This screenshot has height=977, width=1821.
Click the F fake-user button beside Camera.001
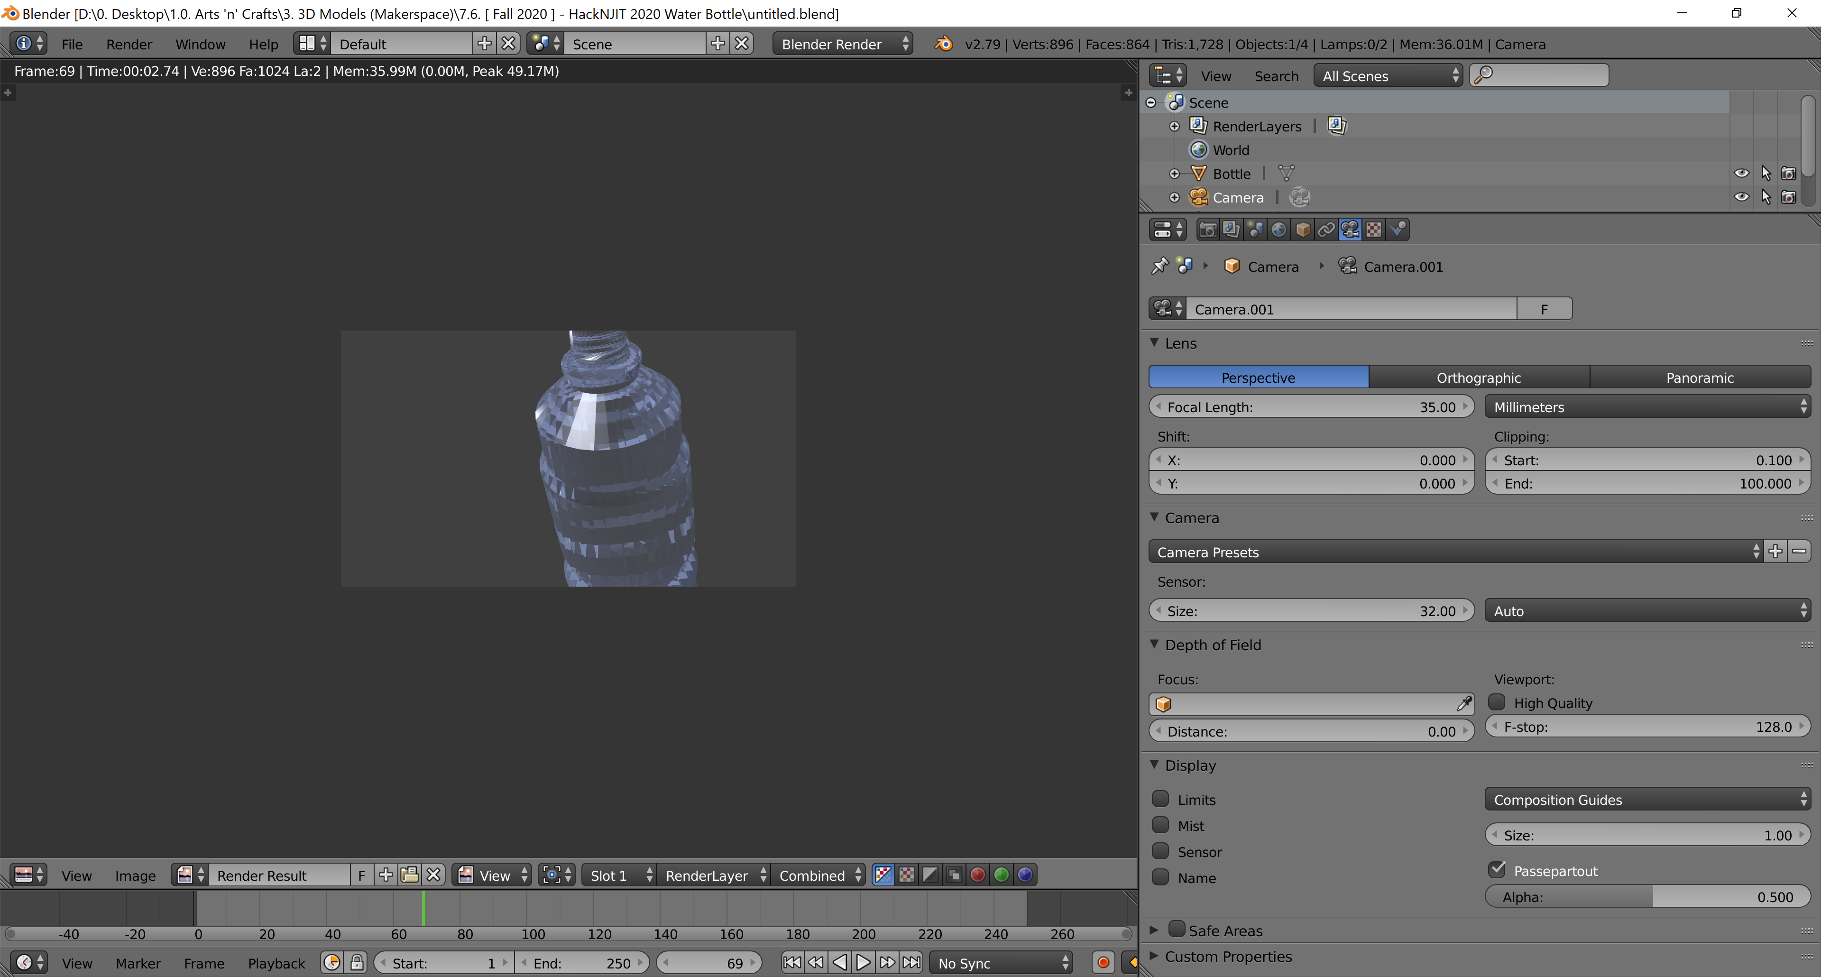pos(1544,309)
